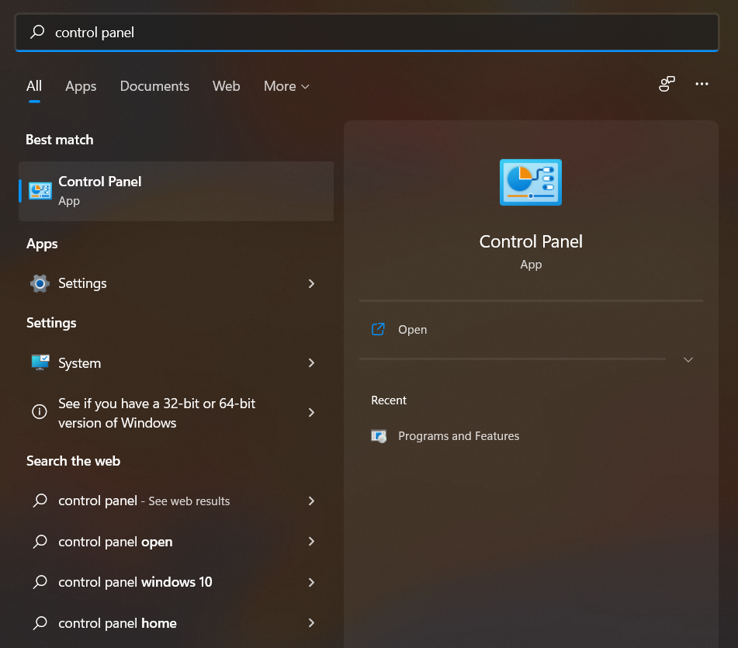Expand more actions chevron below Open
The height and width of the screenshot is (648, 738).
688,359
